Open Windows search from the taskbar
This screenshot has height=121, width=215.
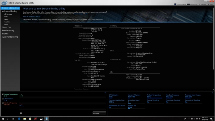click(8, 119)
